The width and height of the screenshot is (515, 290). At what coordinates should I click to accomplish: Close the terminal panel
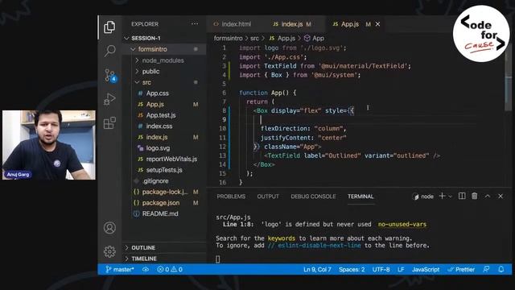(x=501, y=196)
